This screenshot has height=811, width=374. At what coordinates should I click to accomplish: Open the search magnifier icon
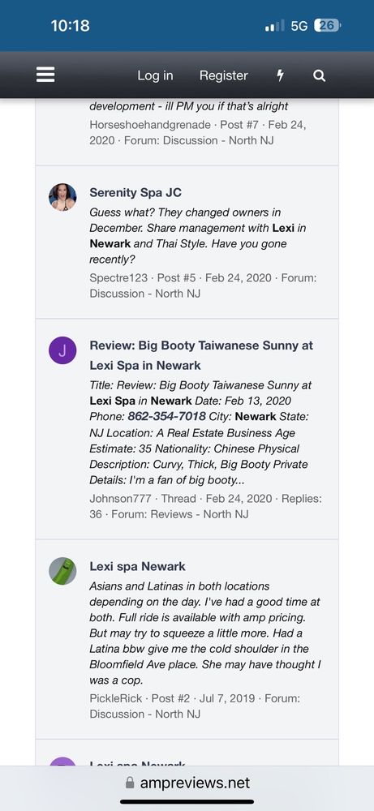click(x=320, y=75)
